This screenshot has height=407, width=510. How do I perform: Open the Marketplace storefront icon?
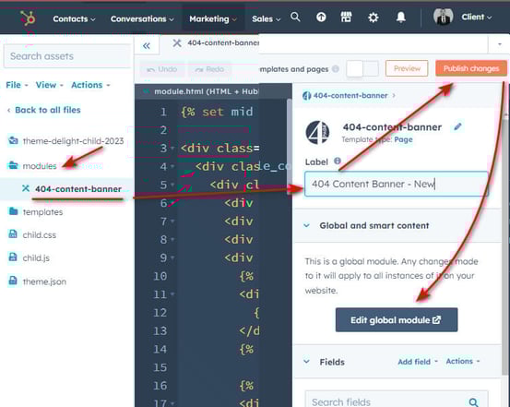346,17
